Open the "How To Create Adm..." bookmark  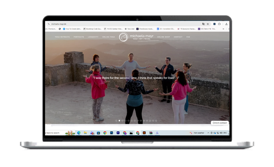pyautogui.click(x=72, y=29)
